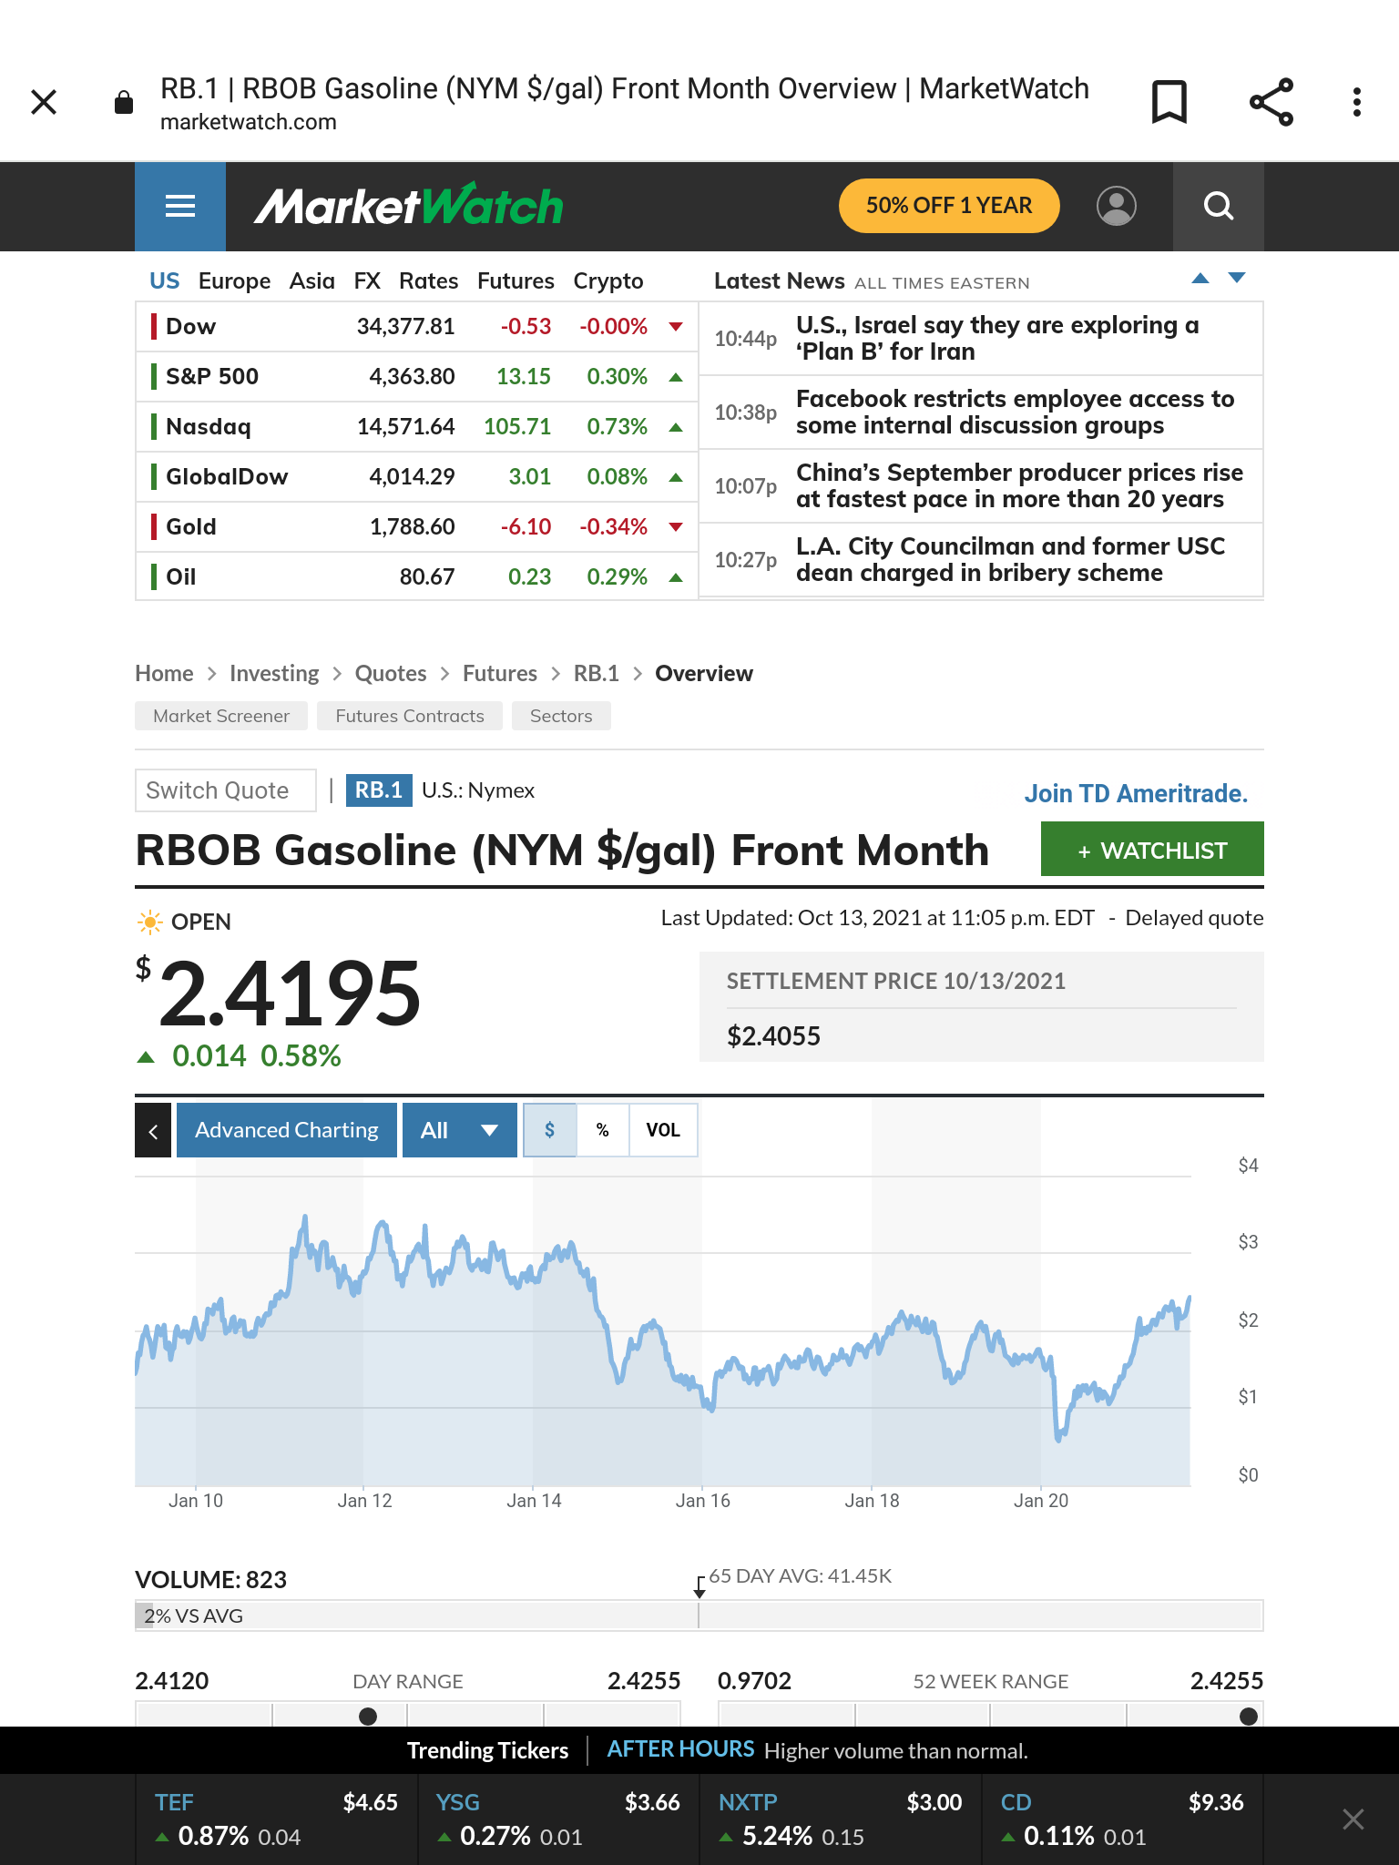Bookmark this page in browser
The height and width of the screenshot is (1865, 1399).
(1169, 102)
